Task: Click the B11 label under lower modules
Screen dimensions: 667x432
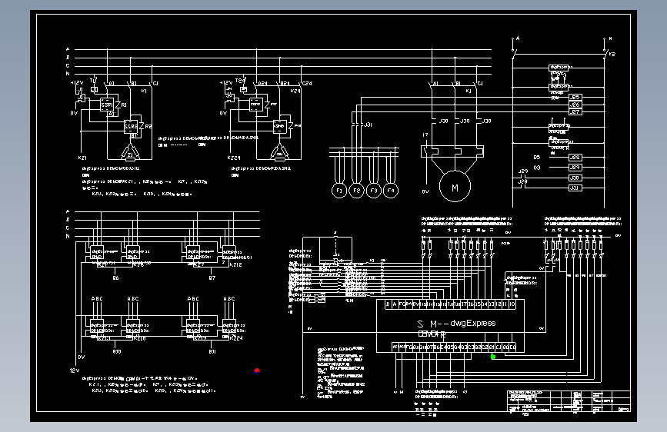Action: (x=212, y=351)
